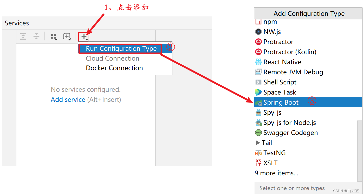
Task: Choose NW.js label
Action: (272, 32)
